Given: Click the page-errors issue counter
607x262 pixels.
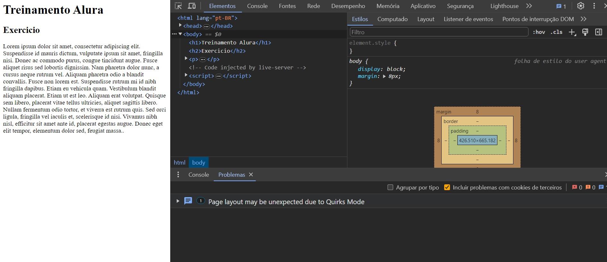Looking at the screenshot, I should tap(577, 187).
